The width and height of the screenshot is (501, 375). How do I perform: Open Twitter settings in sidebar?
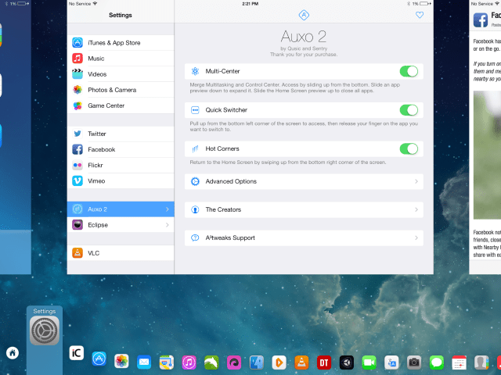121,134
